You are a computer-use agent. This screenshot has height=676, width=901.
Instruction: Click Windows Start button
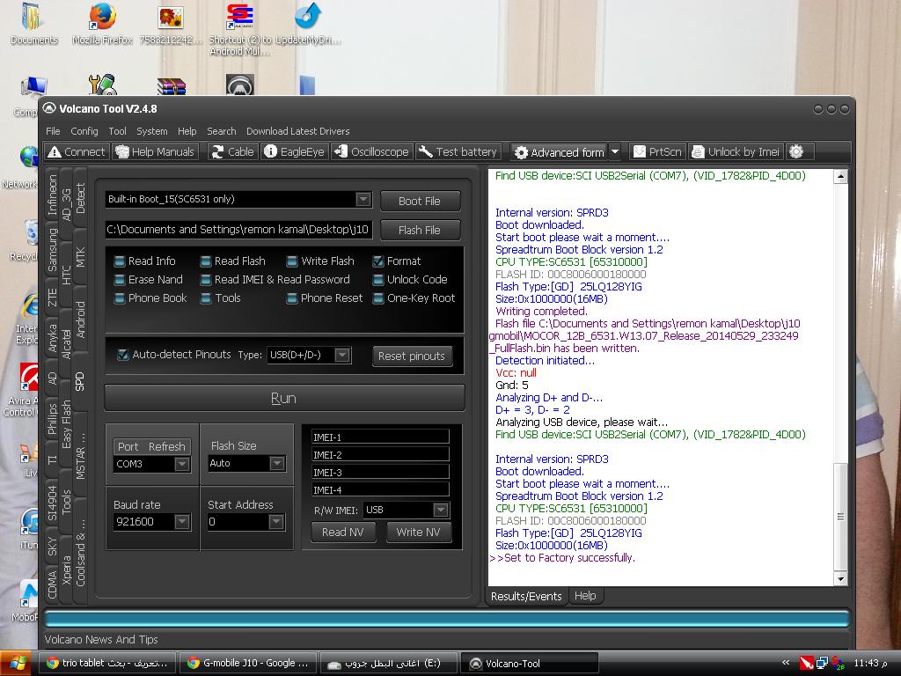[16, 664]
